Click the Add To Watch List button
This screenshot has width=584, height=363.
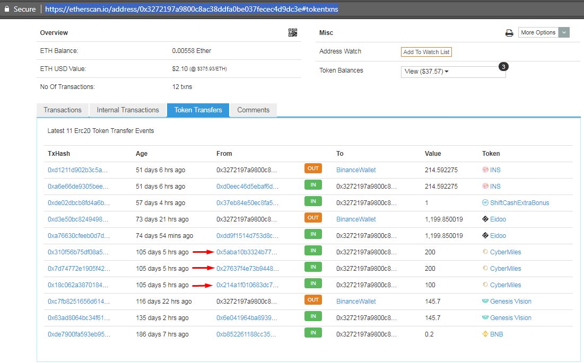pos(426,52)
